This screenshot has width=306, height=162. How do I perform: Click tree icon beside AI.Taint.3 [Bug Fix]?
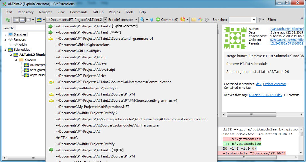(51, 150)
